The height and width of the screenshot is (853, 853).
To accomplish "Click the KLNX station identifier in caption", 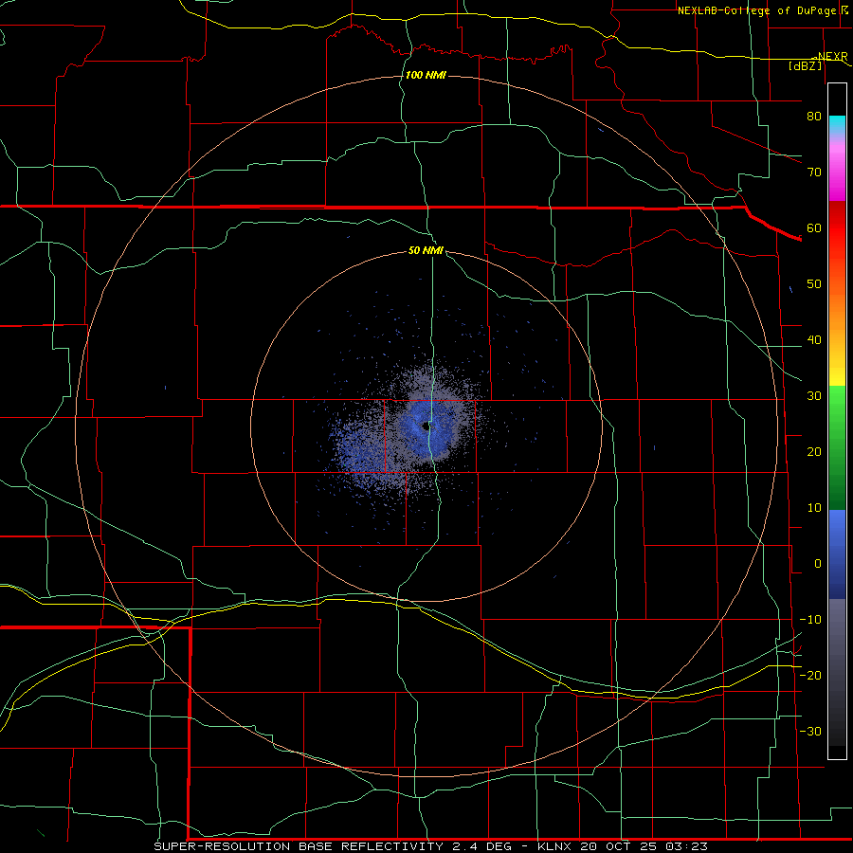I will point(555,846).
